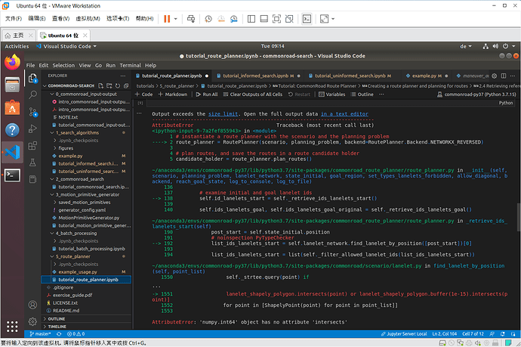Click the commonroad-py37 kernel selector

(x=476, y=94)
